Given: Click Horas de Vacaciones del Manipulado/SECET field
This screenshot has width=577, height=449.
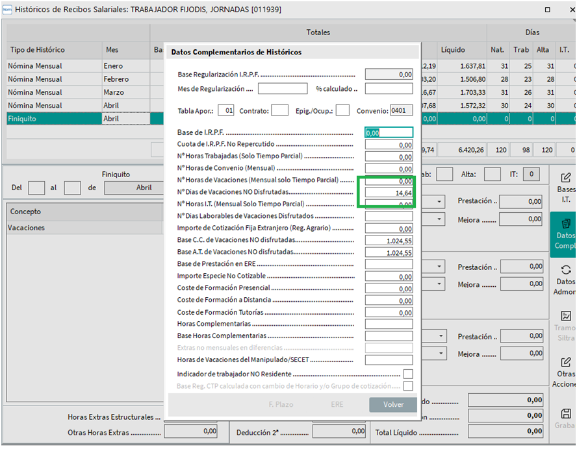Looking at the screenshot, I should 389,360.
